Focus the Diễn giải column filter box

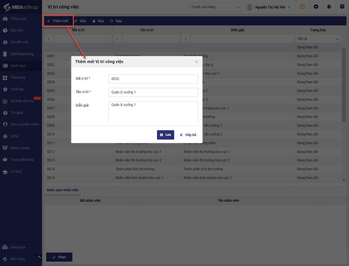pyautogui.click(x=242, y=39)
